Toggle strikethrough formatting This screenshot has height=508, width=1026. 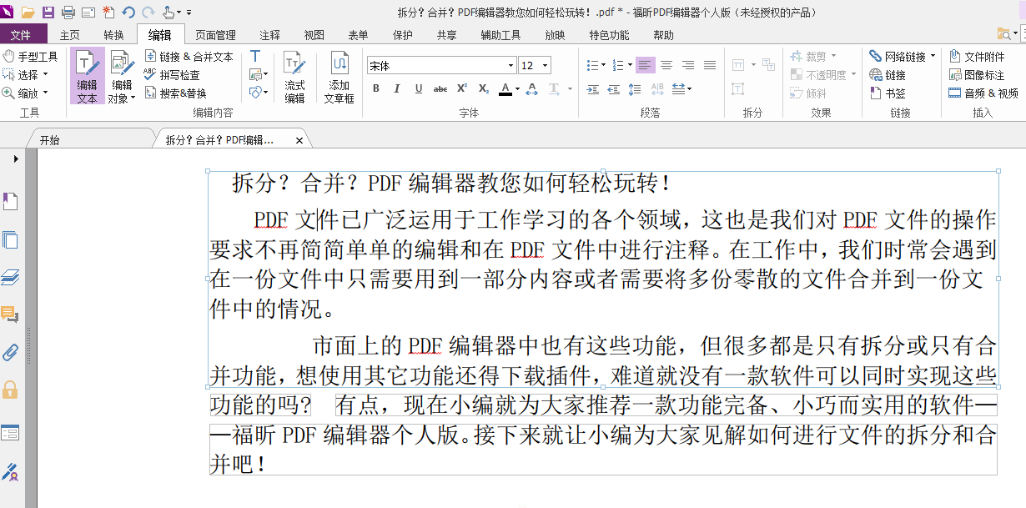[440, 88]
